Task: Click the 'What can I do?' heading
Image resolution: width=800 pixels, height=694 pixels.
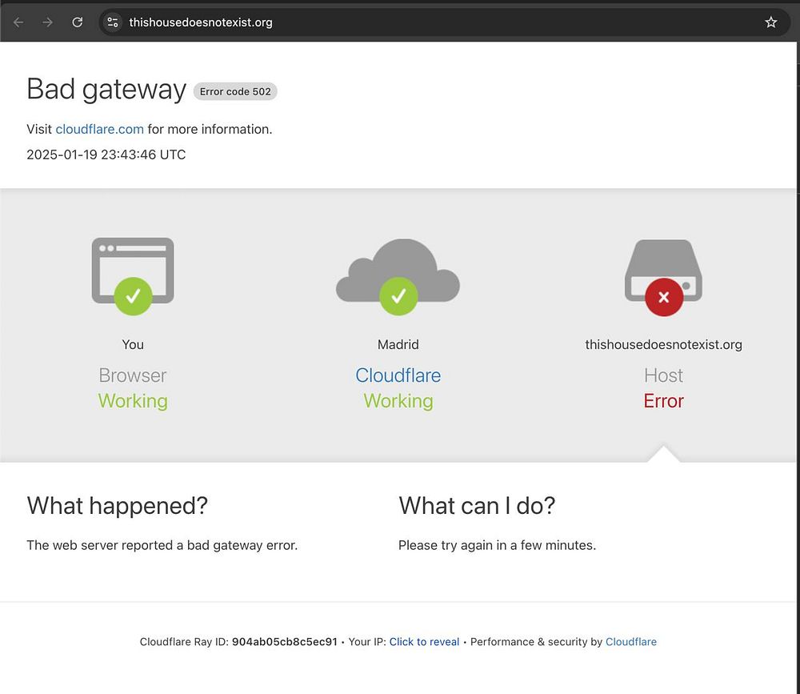Action: 477,506
